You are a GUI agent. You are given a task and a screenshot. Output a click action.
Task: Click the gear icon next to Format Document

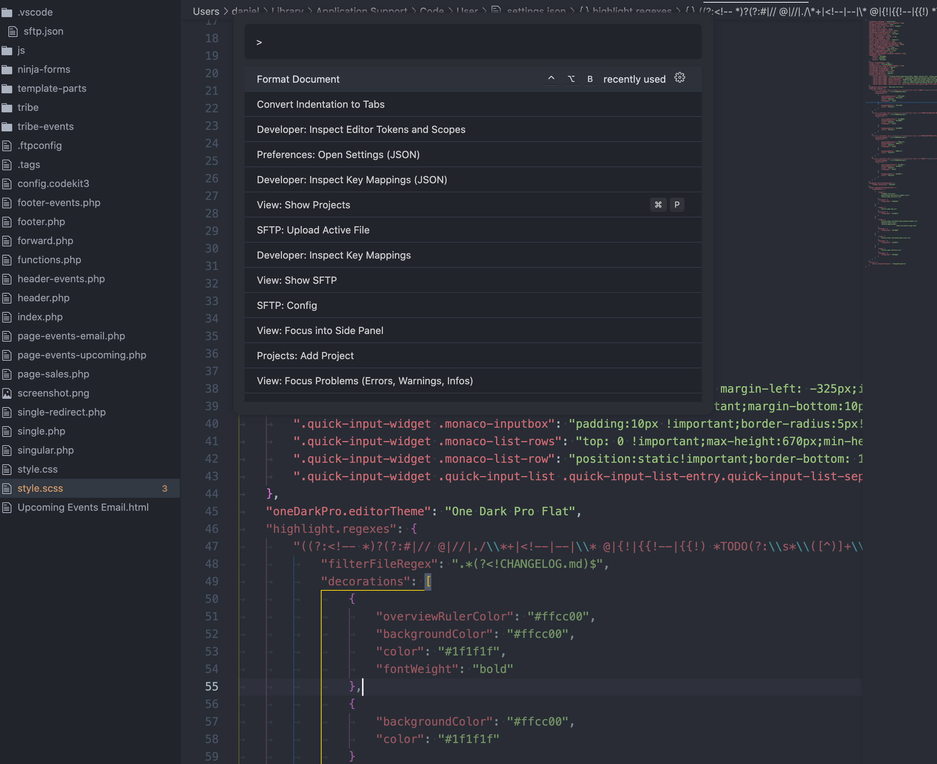point(679,78)
